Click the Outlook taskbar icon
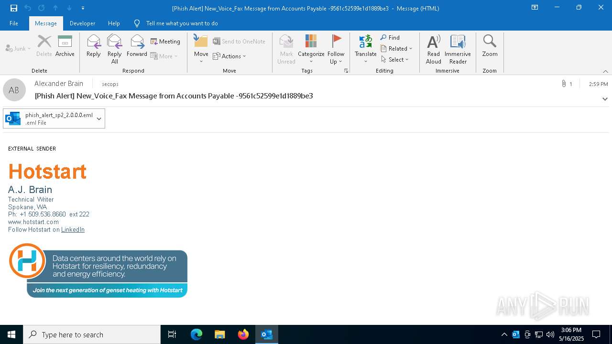Viewport: 612px width, 344px height. (267, 334)
